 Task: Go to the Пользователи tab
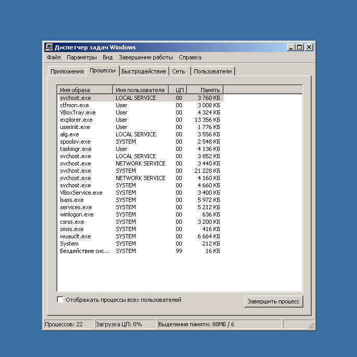213,71
